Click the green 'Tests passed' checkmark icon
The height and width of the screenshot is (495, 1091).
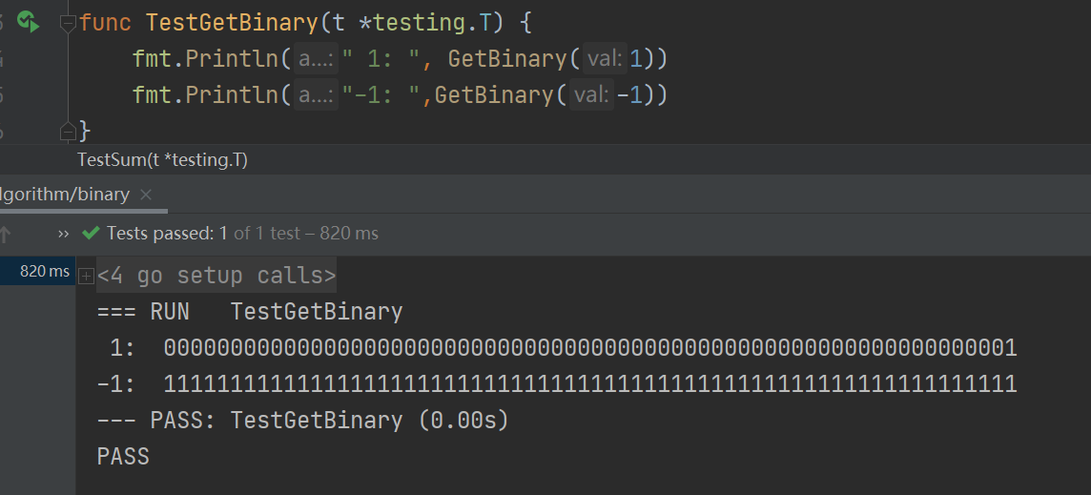pos(92,233)
